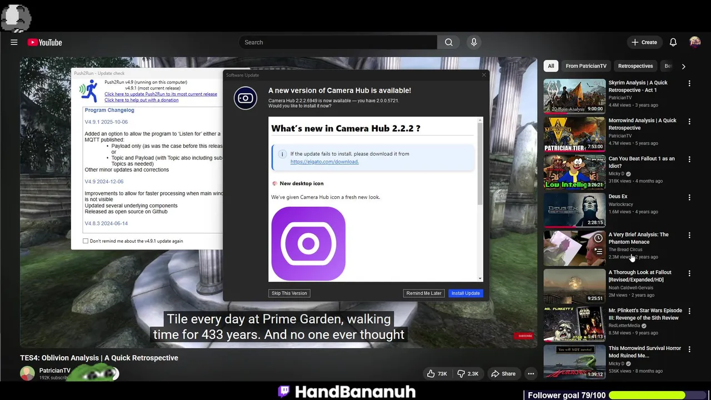
Task: Click the Push2Run running-man logo
Action: (x=89, y=91)
